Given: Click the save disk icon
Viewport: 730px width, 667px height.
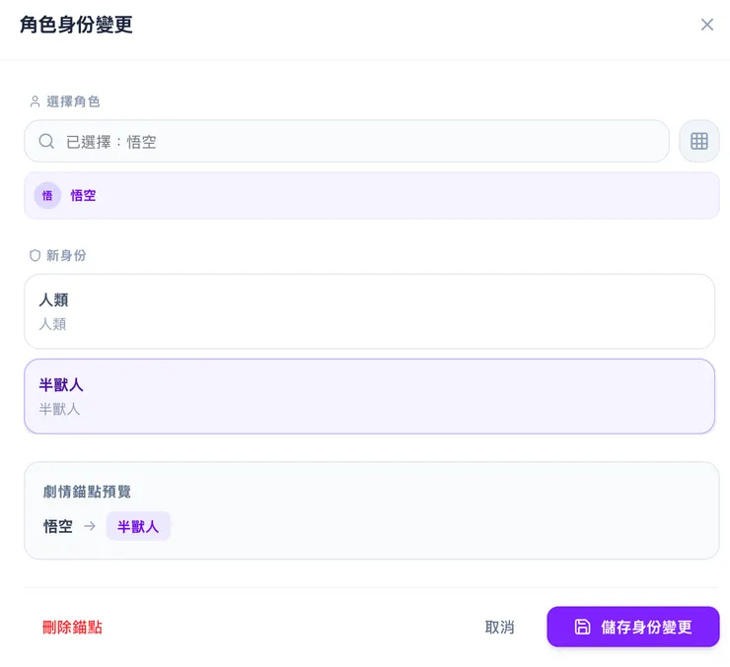Looking at the screenshot, I should [582, 627].
